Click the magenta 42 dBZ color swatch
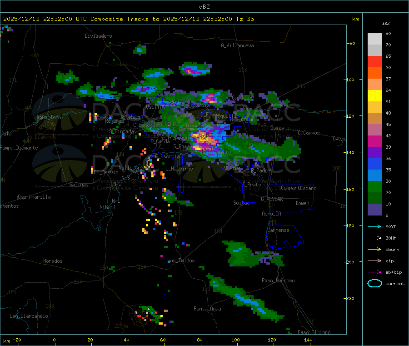The width and height of the screenshot is (409, 346). pos(374,141)
